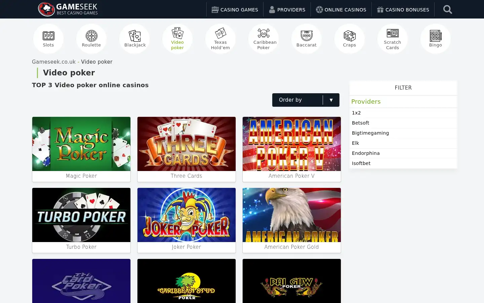
Task: Click the Providers filter heading
Action: 366,102
